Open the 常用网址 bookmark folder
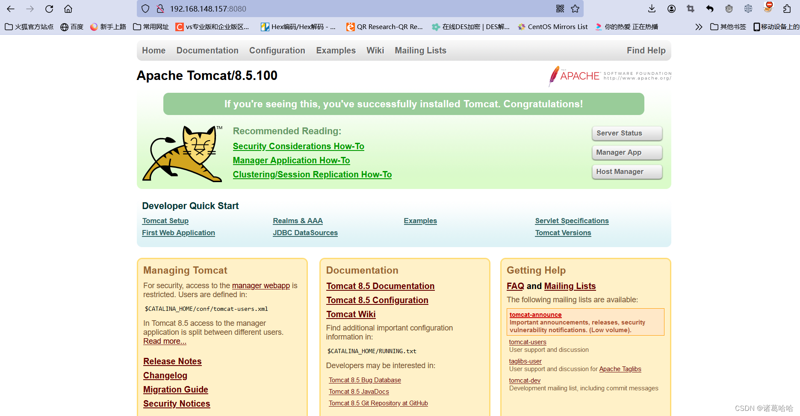800x416 pixels. 151,27
